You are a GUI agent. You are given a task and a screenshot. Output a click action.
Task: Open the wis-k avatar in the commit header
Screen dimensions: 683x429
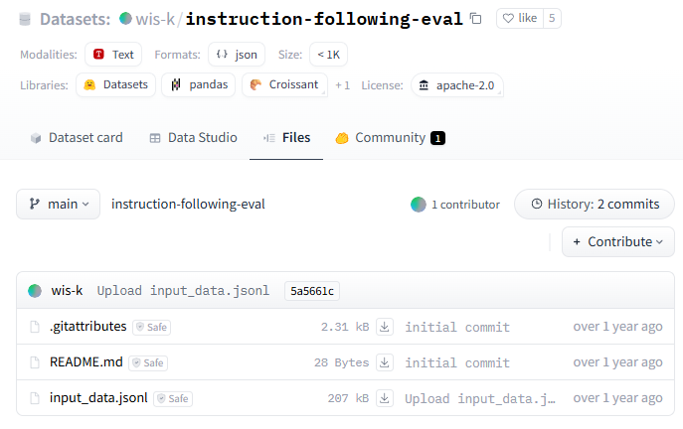coord(35,291)
